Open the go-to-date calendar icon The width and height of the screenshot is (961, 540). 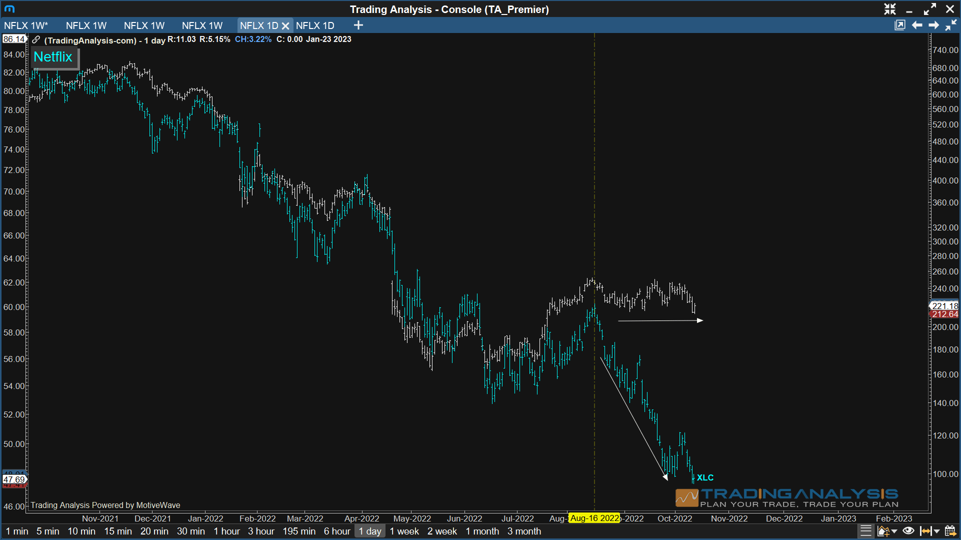(950, 531)
